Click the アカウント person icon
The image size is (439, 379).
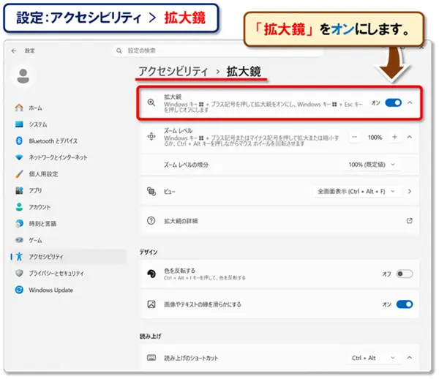[19, 207]
